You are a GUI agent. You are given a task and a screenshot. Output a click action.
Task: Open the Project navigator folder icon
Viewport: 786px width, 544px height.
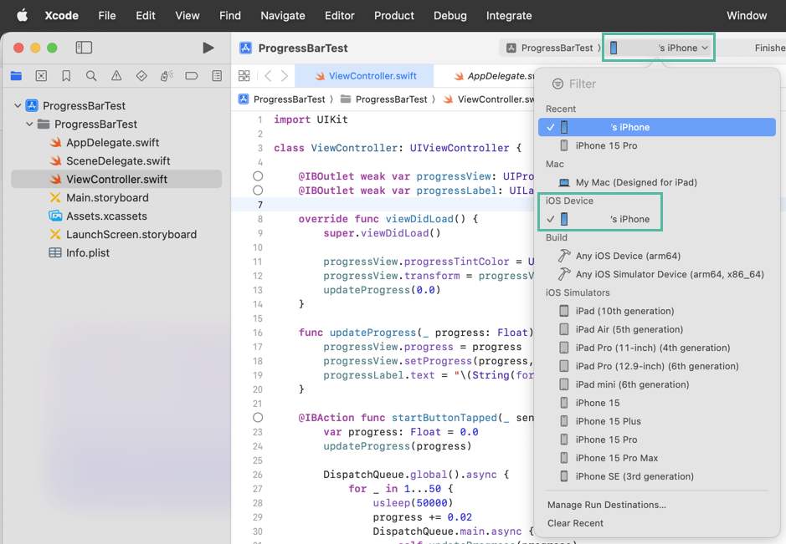point(16,76)
